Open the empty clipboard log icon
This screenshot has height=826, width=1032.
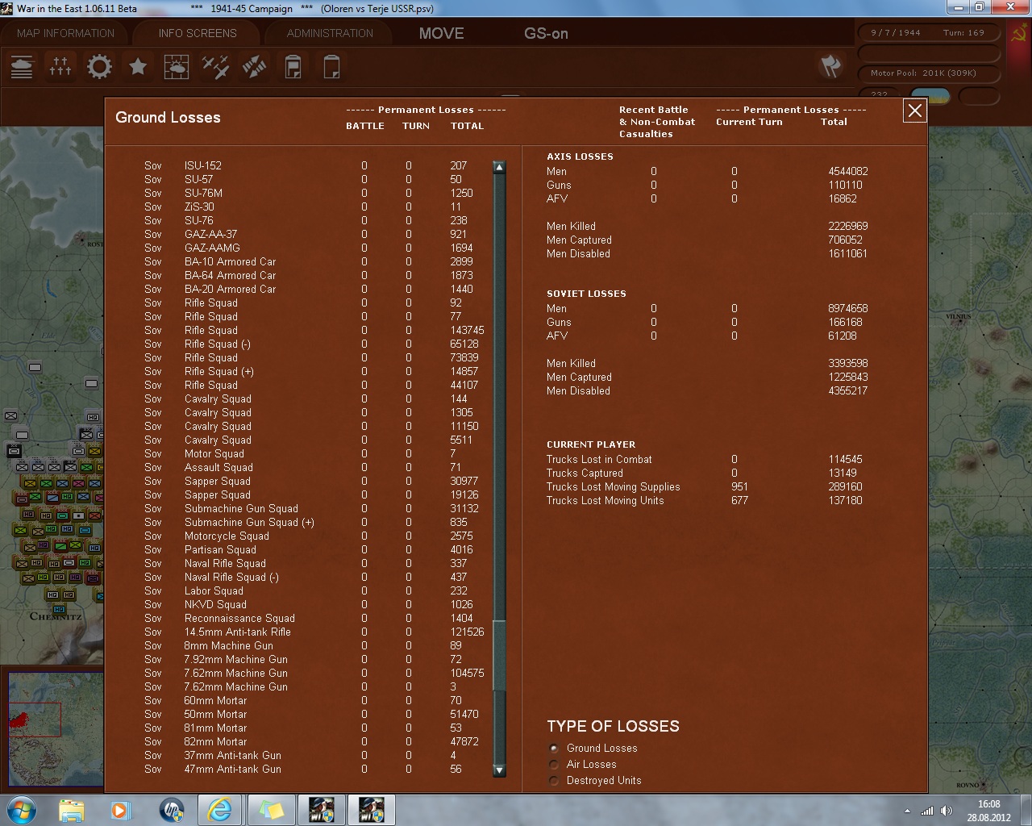[x=331, y=66]
